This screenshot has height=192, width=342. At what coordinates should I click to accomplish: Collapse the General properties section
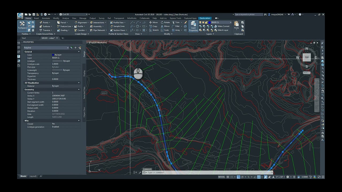79,52
